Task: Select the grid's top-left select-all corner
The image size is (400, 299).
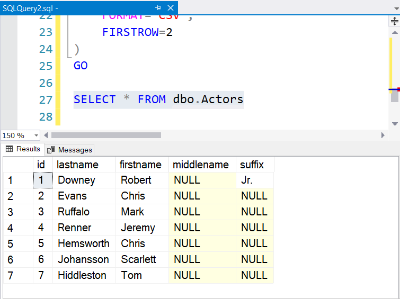Action: pyautogui.click(x=17, y=165)
